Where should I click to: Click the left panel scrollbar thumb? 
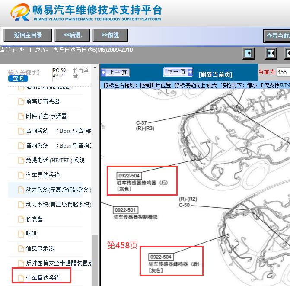click(95, 260)
